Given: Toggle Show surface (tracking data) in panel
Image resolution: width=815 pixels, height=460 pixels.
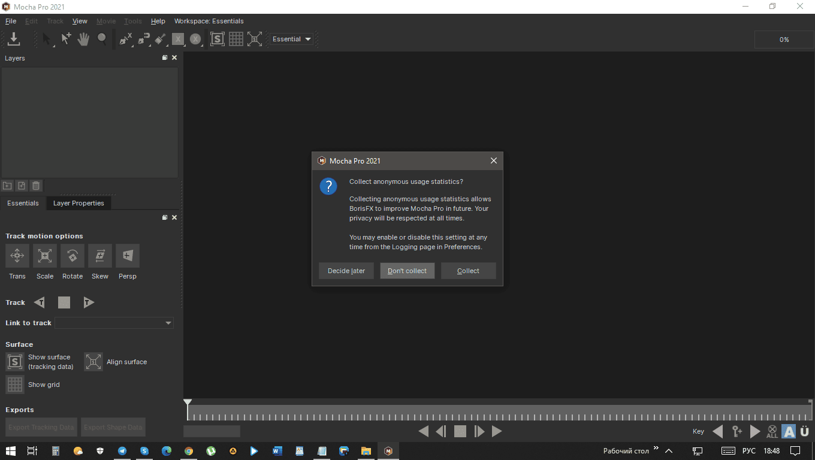Looking at the screenshot, I should pyautogui.click(x=15, y=362).
